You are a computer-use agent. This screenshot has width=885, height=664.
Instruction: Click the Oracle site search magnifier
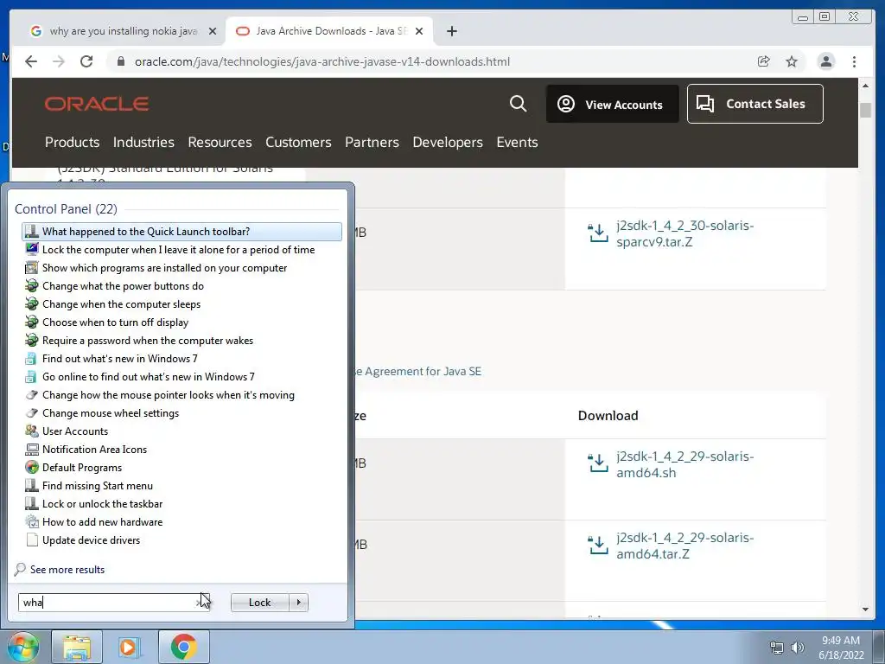pyautogui.click(x=519, y=104)
